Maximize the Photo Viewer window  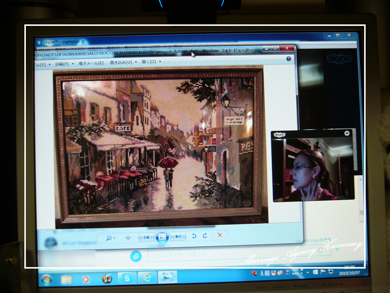(x=275, y=48)
